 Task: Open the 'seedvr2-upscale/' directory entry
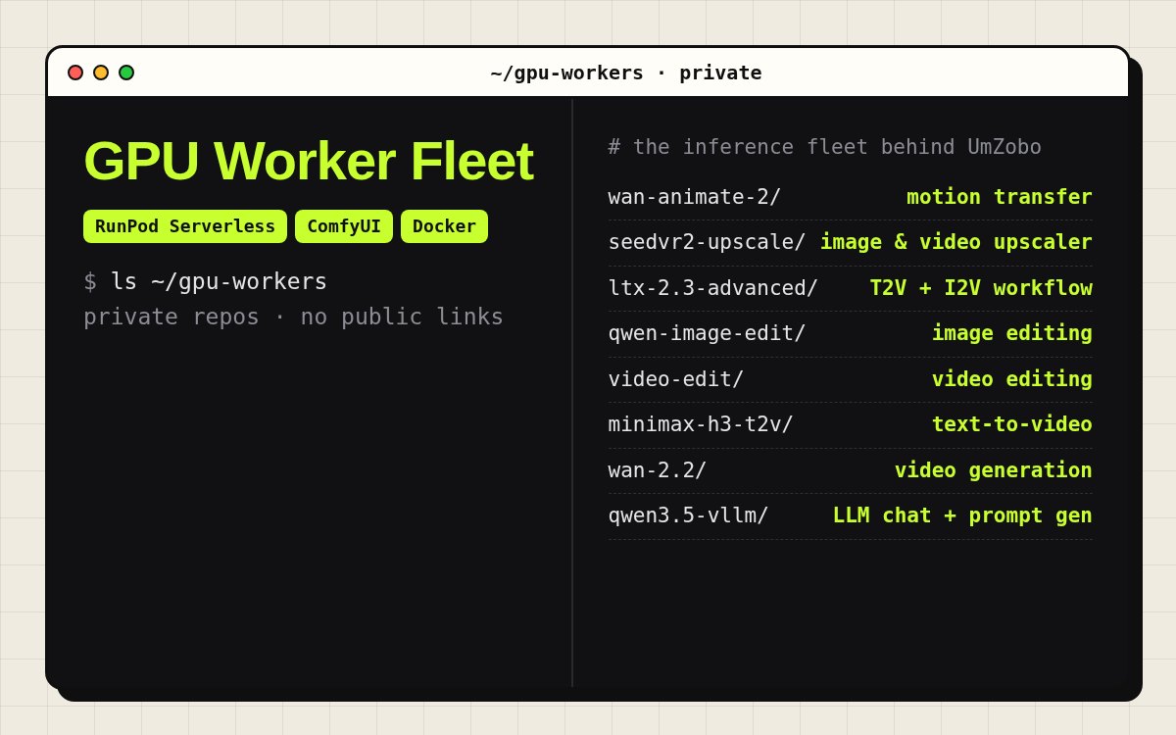coord(707,242)
